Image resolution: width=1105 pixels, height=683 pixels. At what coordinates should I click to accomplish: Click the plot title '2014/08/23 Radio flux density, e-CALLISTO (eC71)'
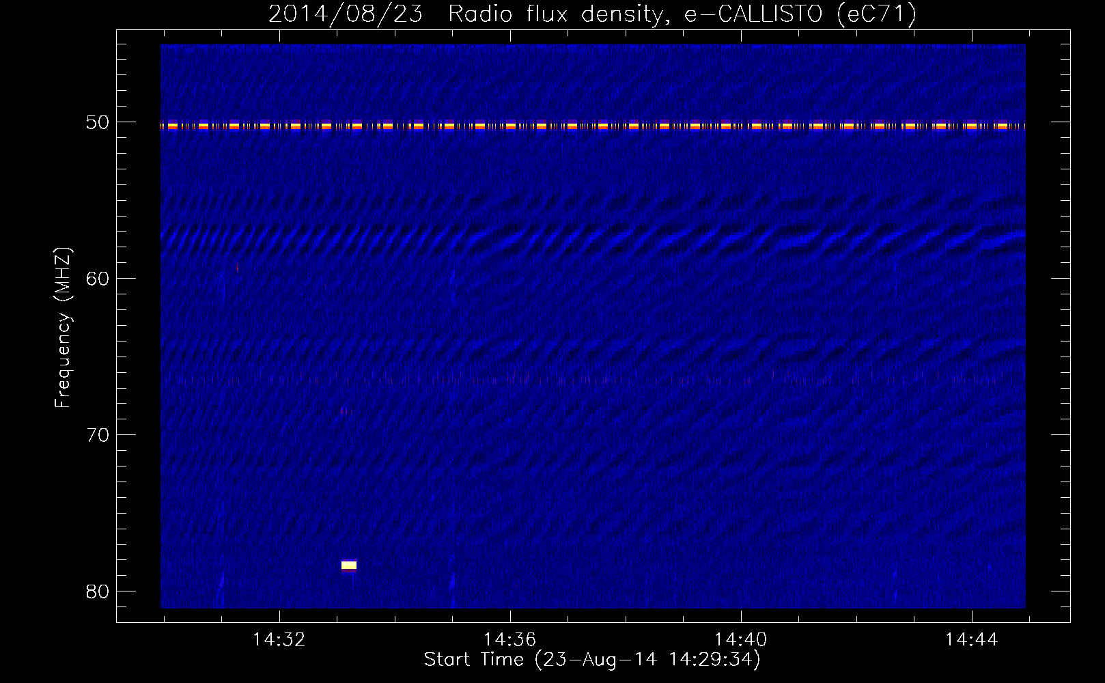click(x=592, y=14)
